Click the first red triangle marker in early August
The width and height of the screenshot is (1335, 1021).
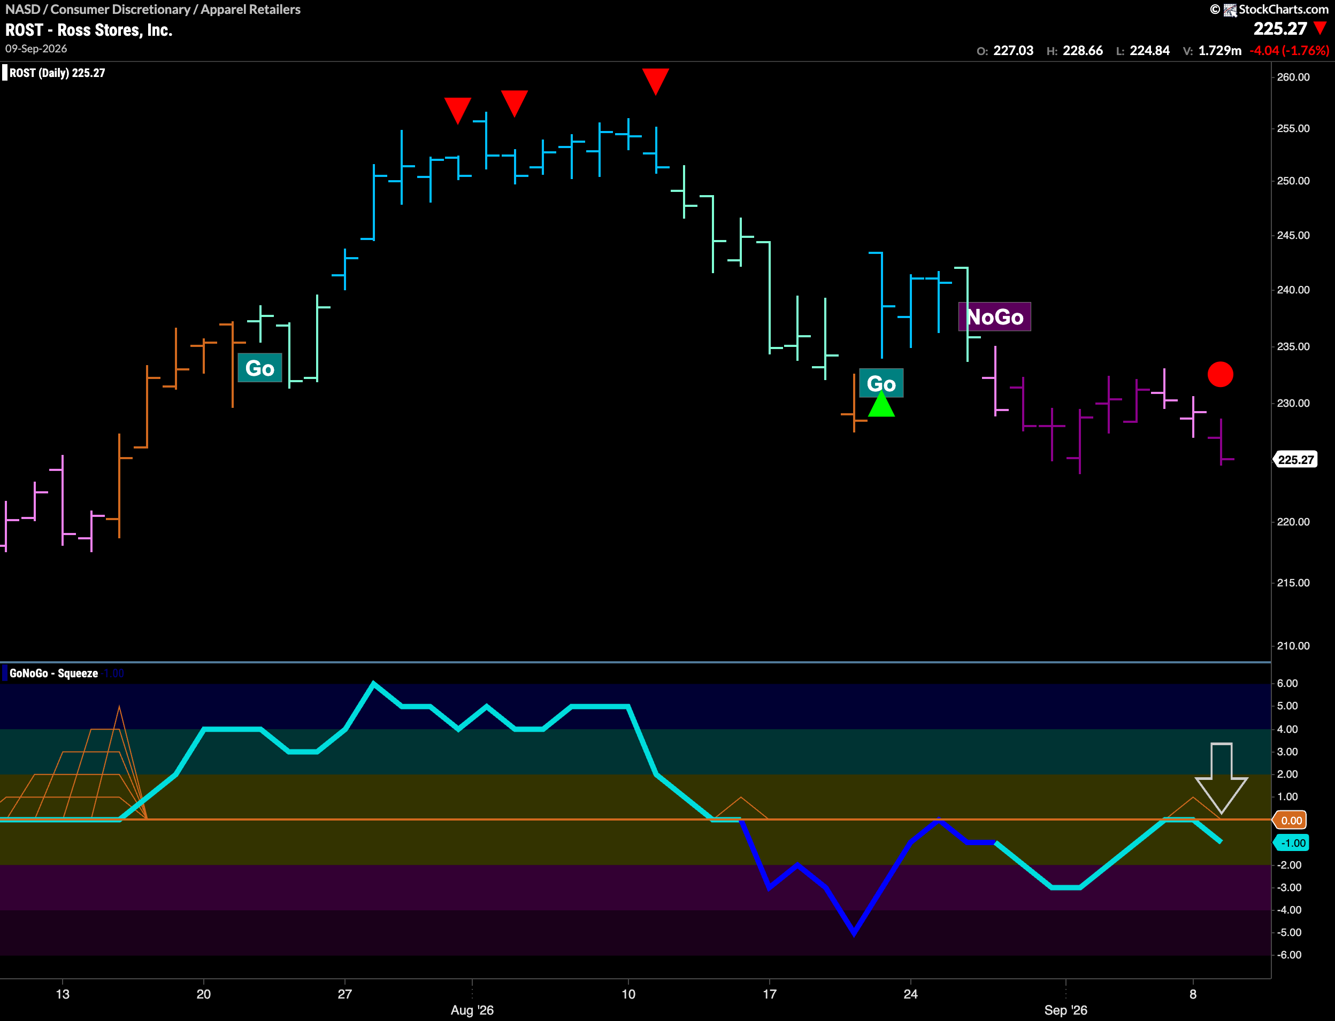tap(457, 111)
